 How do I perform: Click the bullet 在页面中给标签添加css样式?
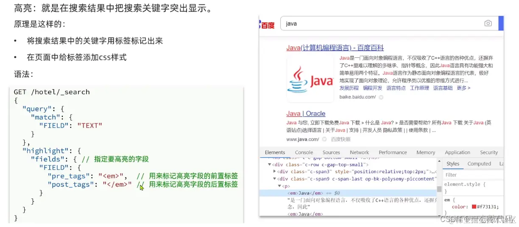(x=77, y=57)
